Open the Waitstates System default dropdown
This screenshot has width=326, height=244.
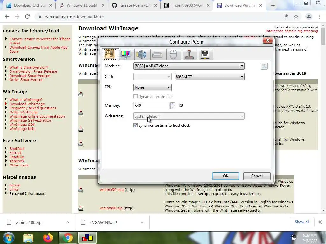pos(189,116)
